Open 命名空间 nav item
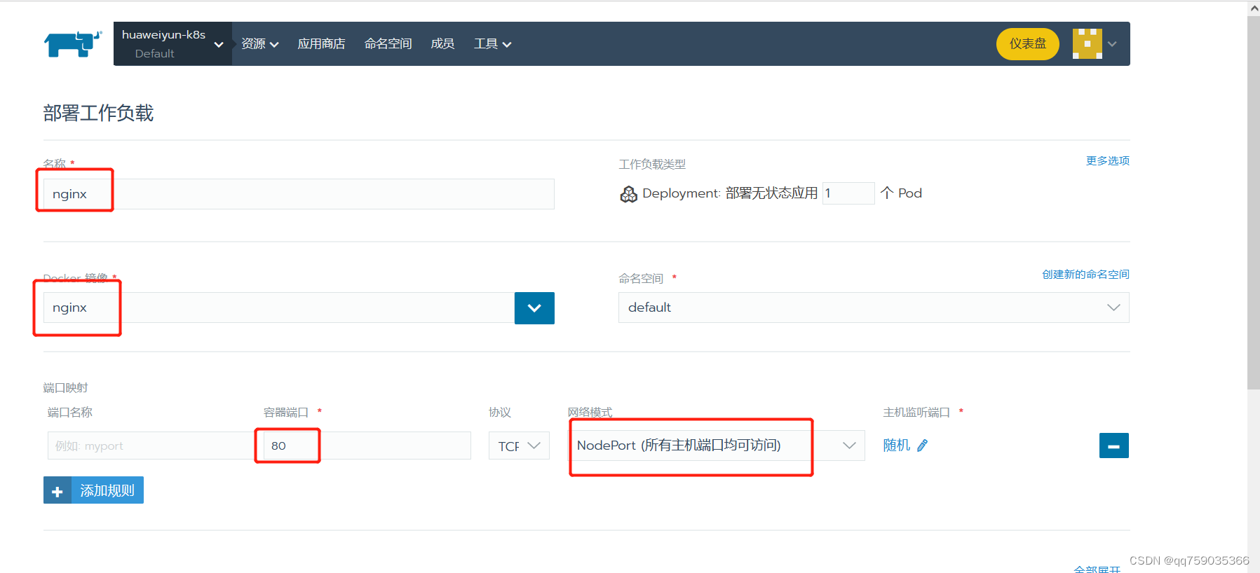The image size is (1260, 573). 388,43
